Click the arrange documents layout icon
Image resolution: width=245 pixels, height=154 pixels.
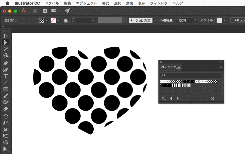[54, 10]
